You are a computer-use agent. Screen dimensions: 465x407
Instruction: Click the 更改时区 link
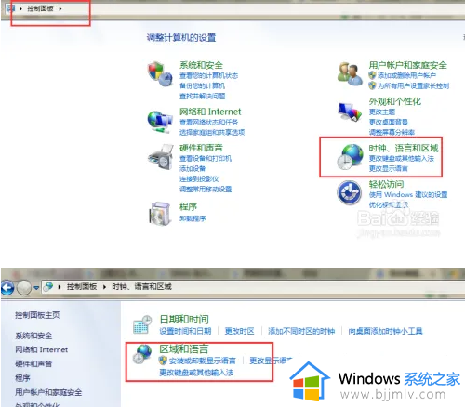coord(239,331)
